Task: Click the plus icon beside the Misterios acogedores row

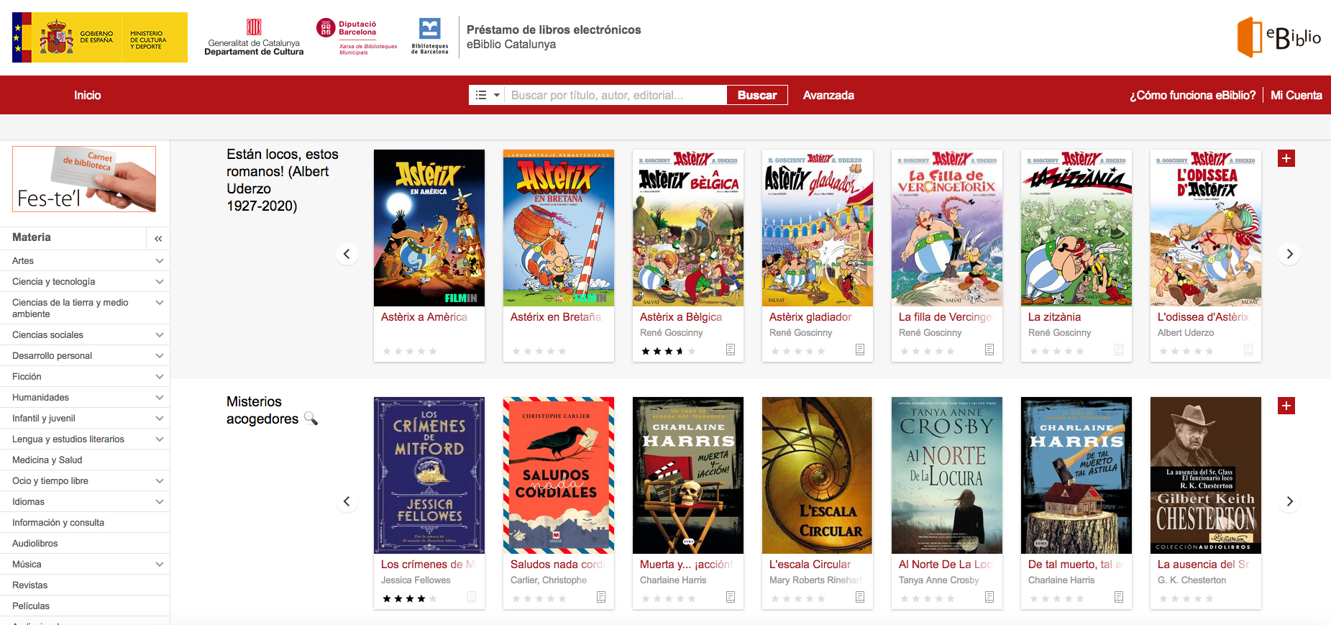Action: 1286,406
